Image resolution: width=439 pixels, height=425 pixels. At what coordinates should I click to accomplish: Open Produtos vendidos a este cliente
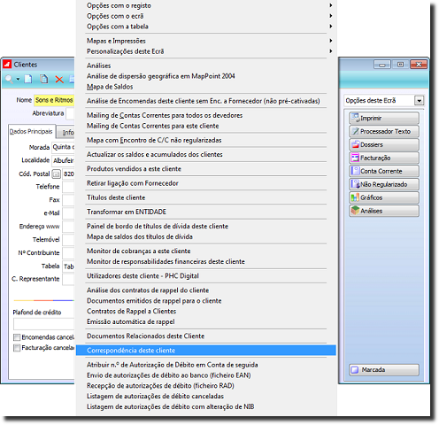click(206, 169)
